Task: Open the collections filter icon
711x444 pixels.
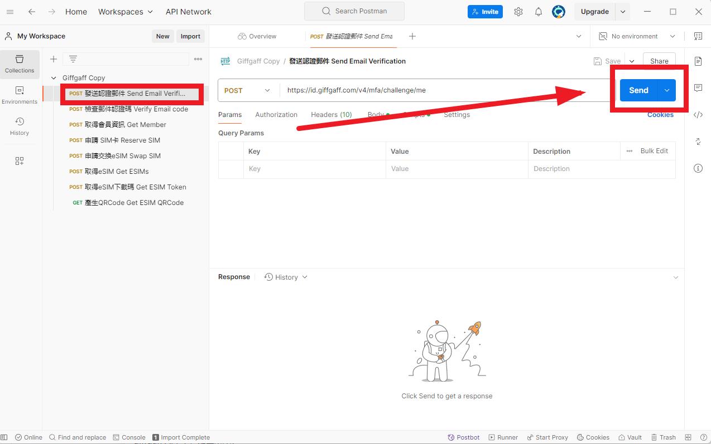Action: click(x=73, y=59)
